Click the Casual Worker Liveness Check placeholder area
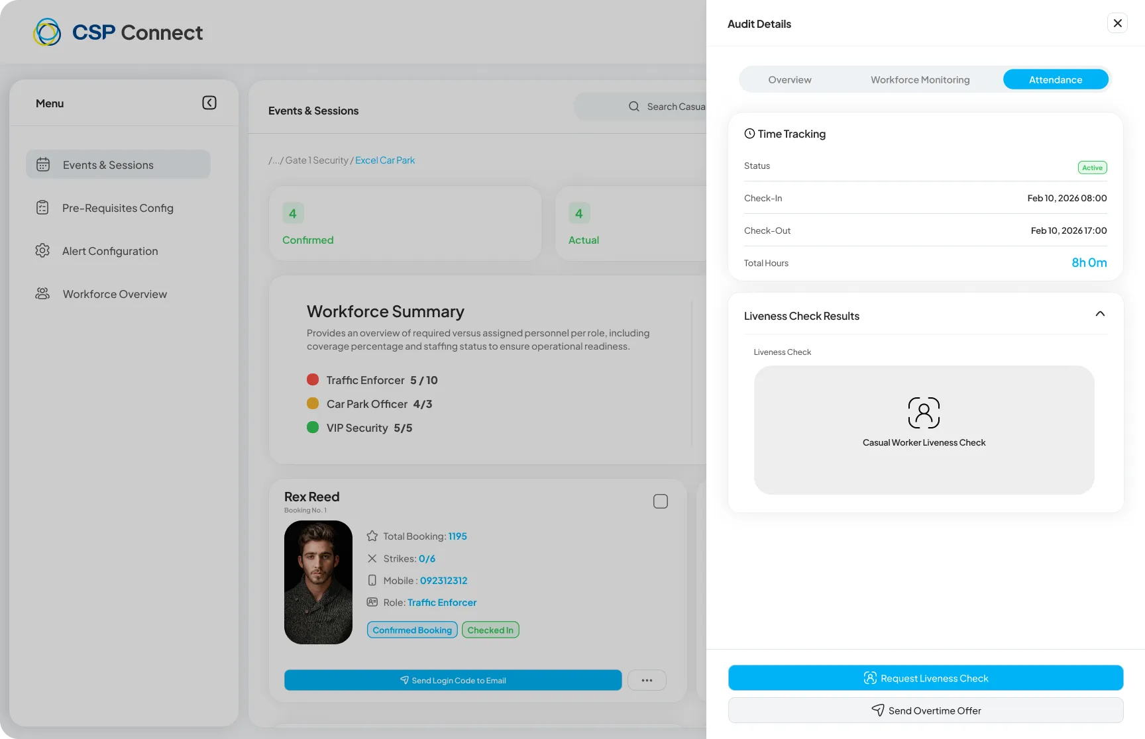Screen dimensions: 1145x739 924,430
